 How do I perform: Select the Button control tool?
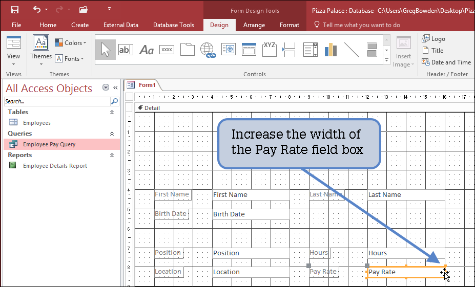tap(167, 50)
